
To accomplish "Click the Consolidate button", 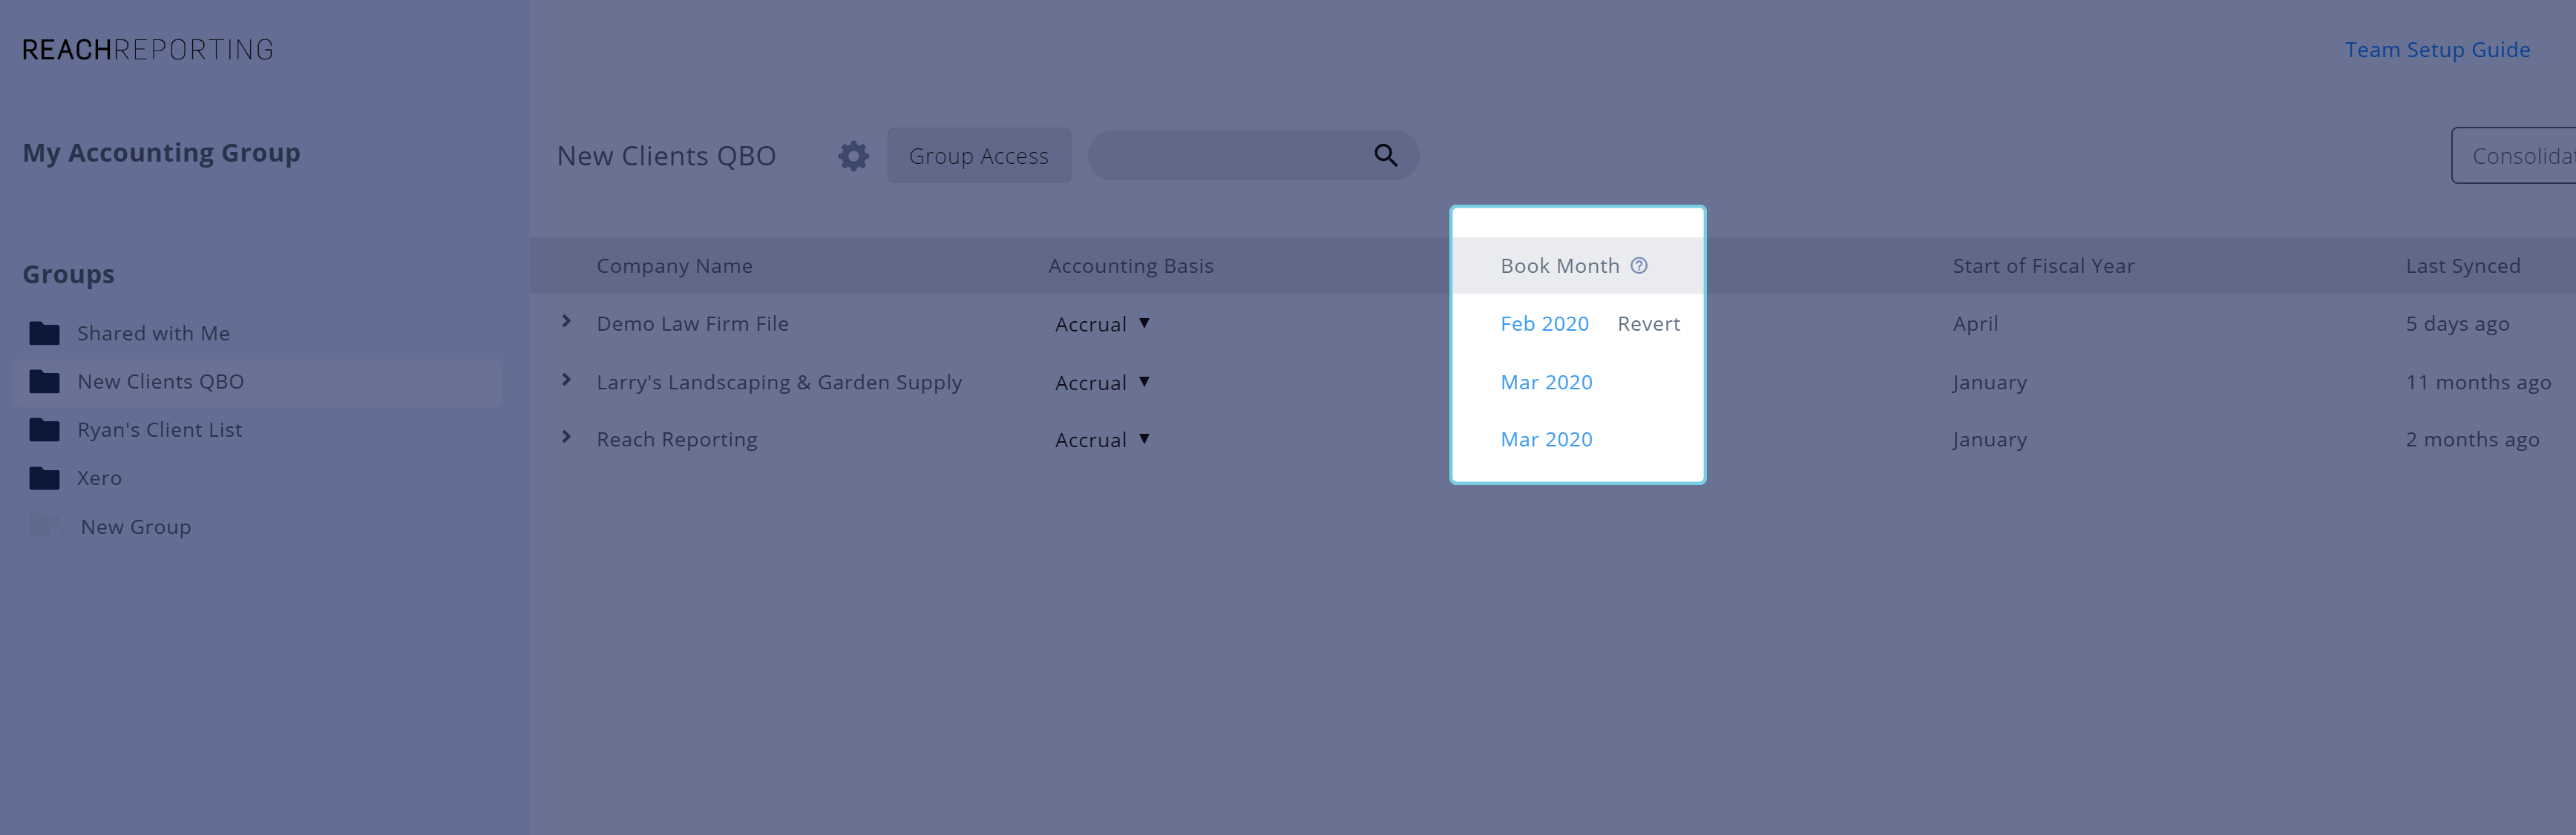I will [x=2513, y=156].
